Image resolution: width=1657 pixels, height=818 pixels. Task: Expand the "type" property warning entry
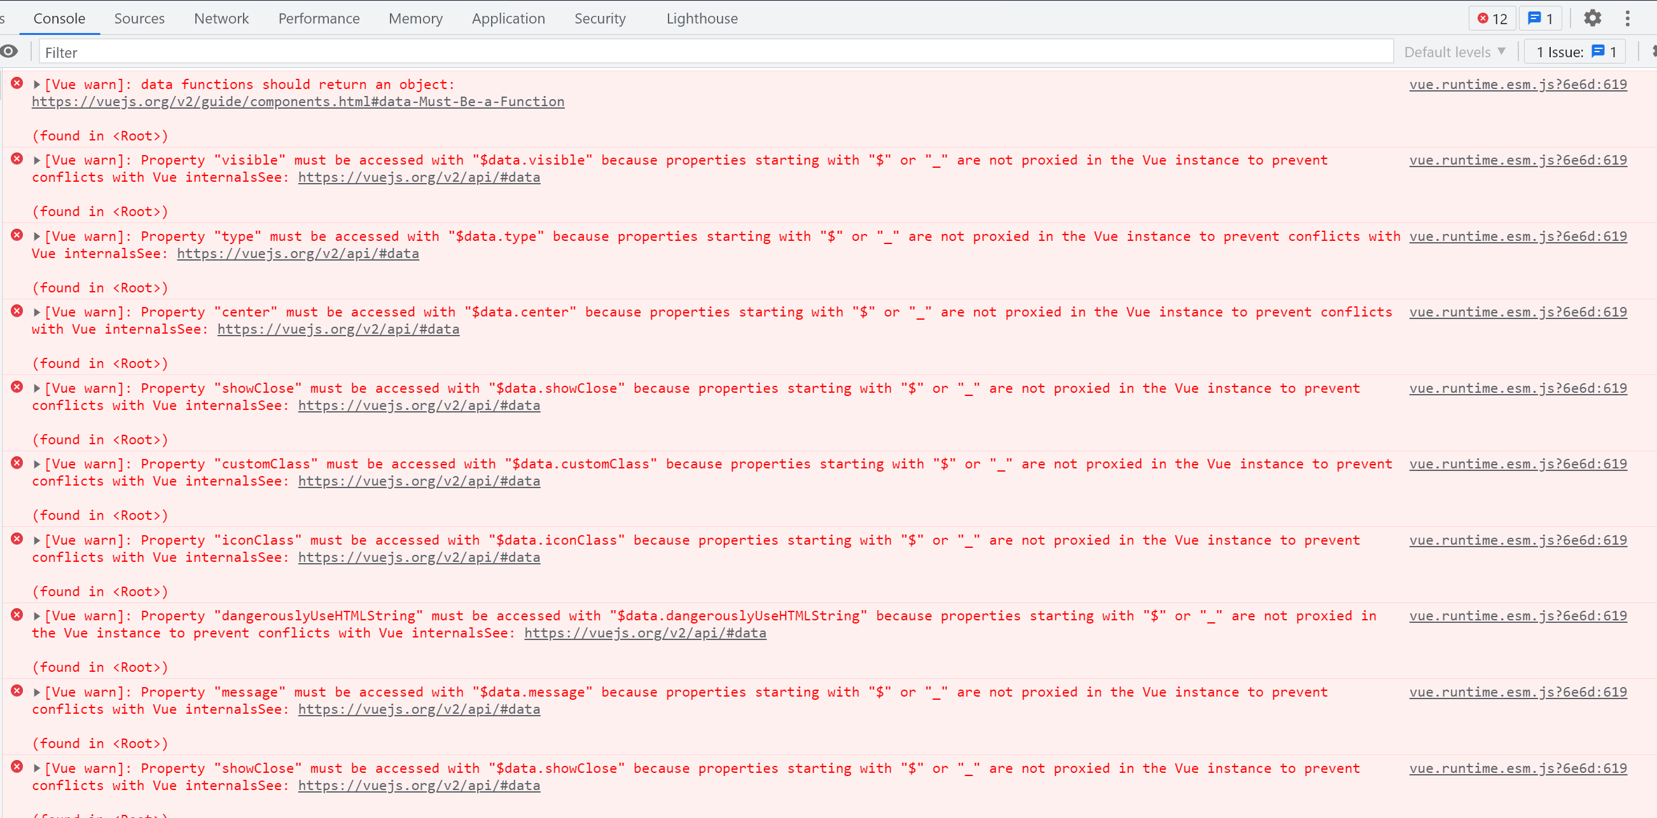pyautogui.click(x=37, y=236)
